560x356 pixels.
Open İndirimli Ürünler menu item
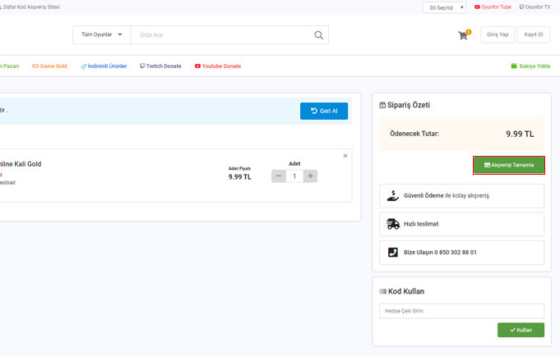coord(104,66)
